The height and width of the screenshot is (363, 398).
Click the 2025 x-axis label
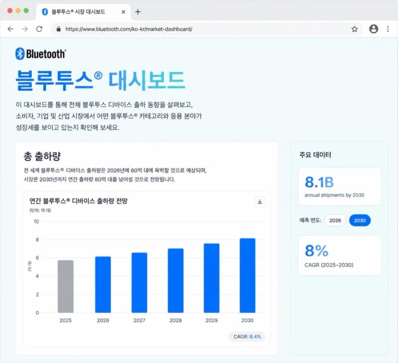coord(66,320)
